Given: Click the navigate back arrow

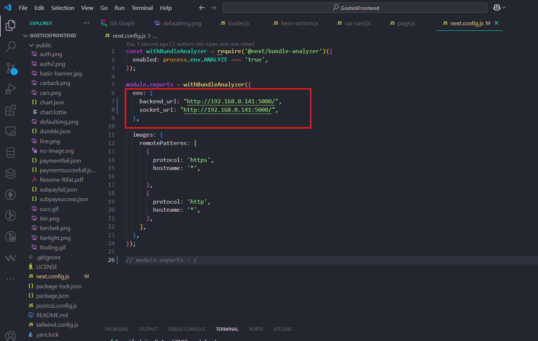Looking at the screenshot, I should coord(202,8).
